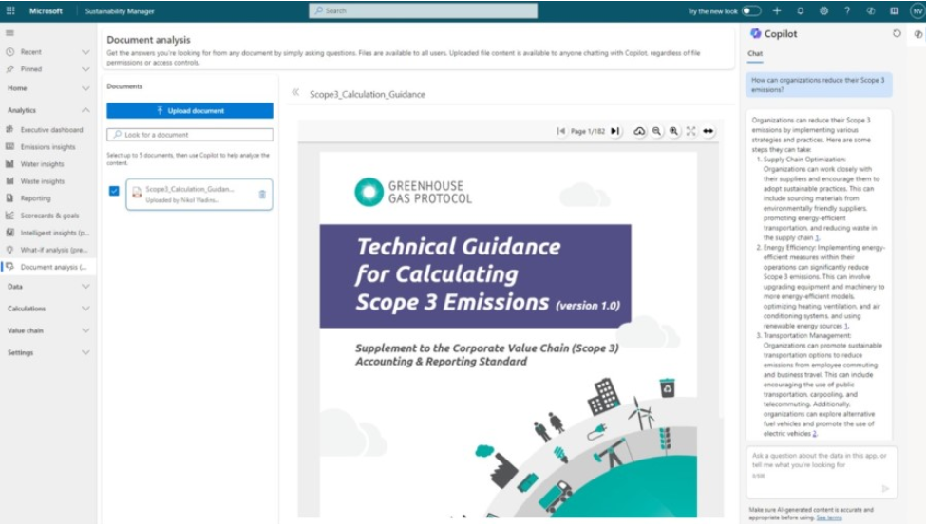The width and height of the screenshot is (926, 526).
Task: Click the Scope3_Calculation_Guidance viewer title
Action: tap(368, 94)
